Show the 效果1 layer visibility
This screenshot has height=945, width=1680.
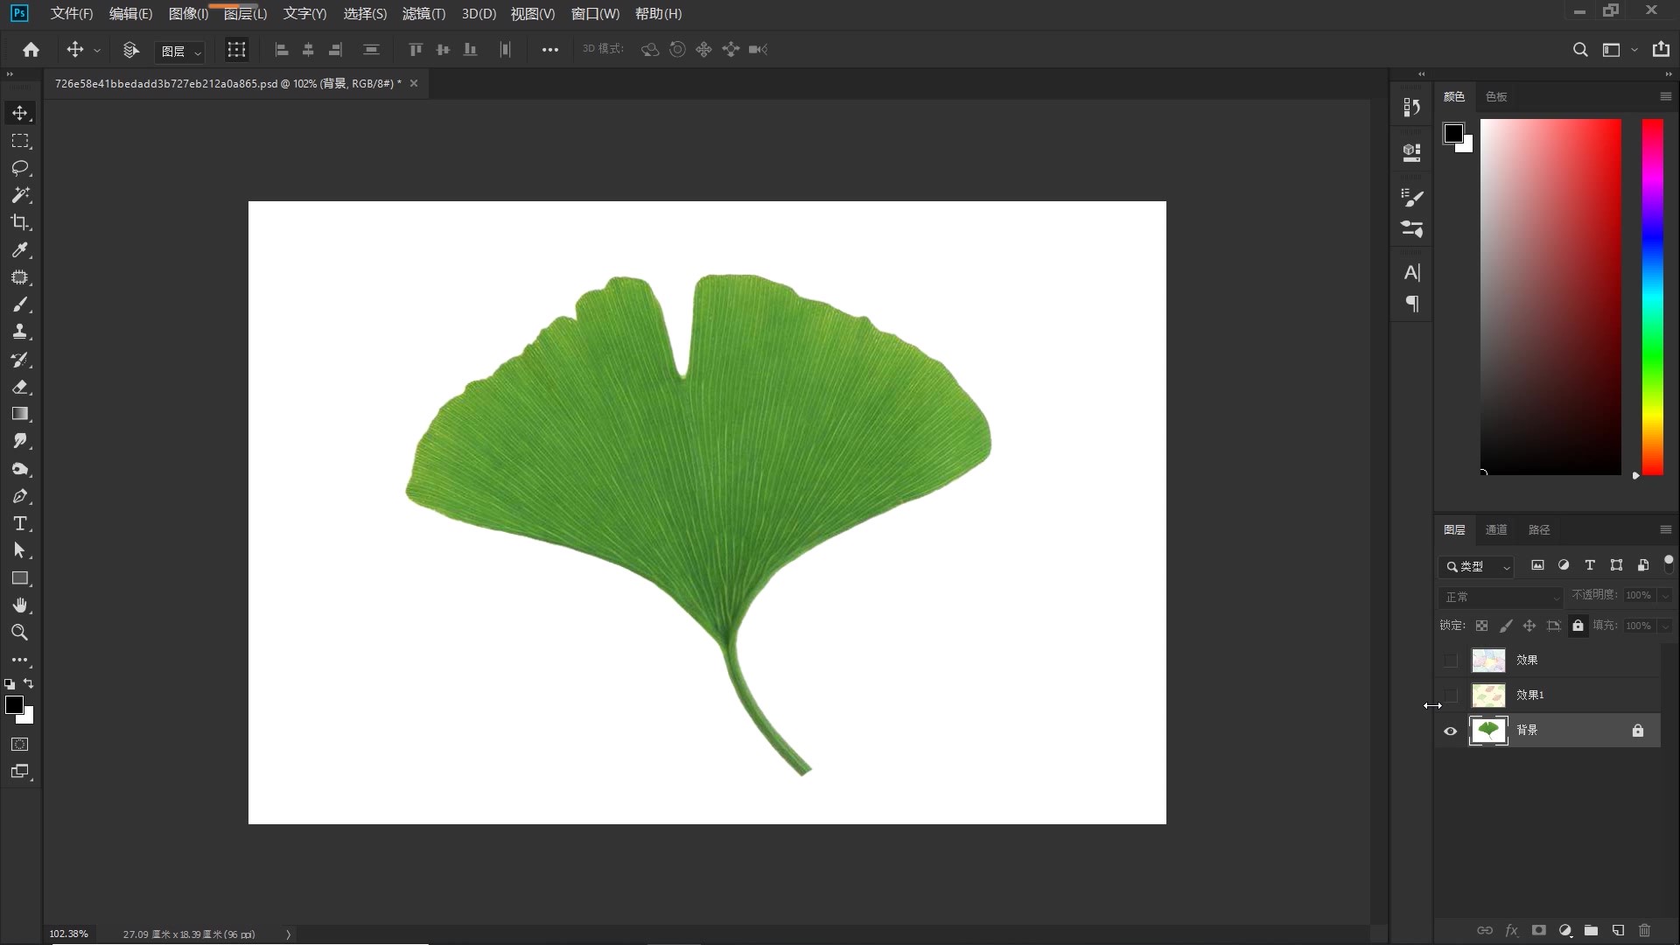1451,696
